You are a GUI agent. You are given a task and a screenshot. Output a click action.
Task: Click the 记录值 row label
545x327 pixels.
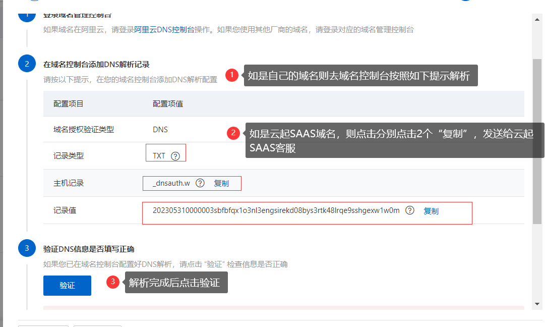[x=65, y=210]
